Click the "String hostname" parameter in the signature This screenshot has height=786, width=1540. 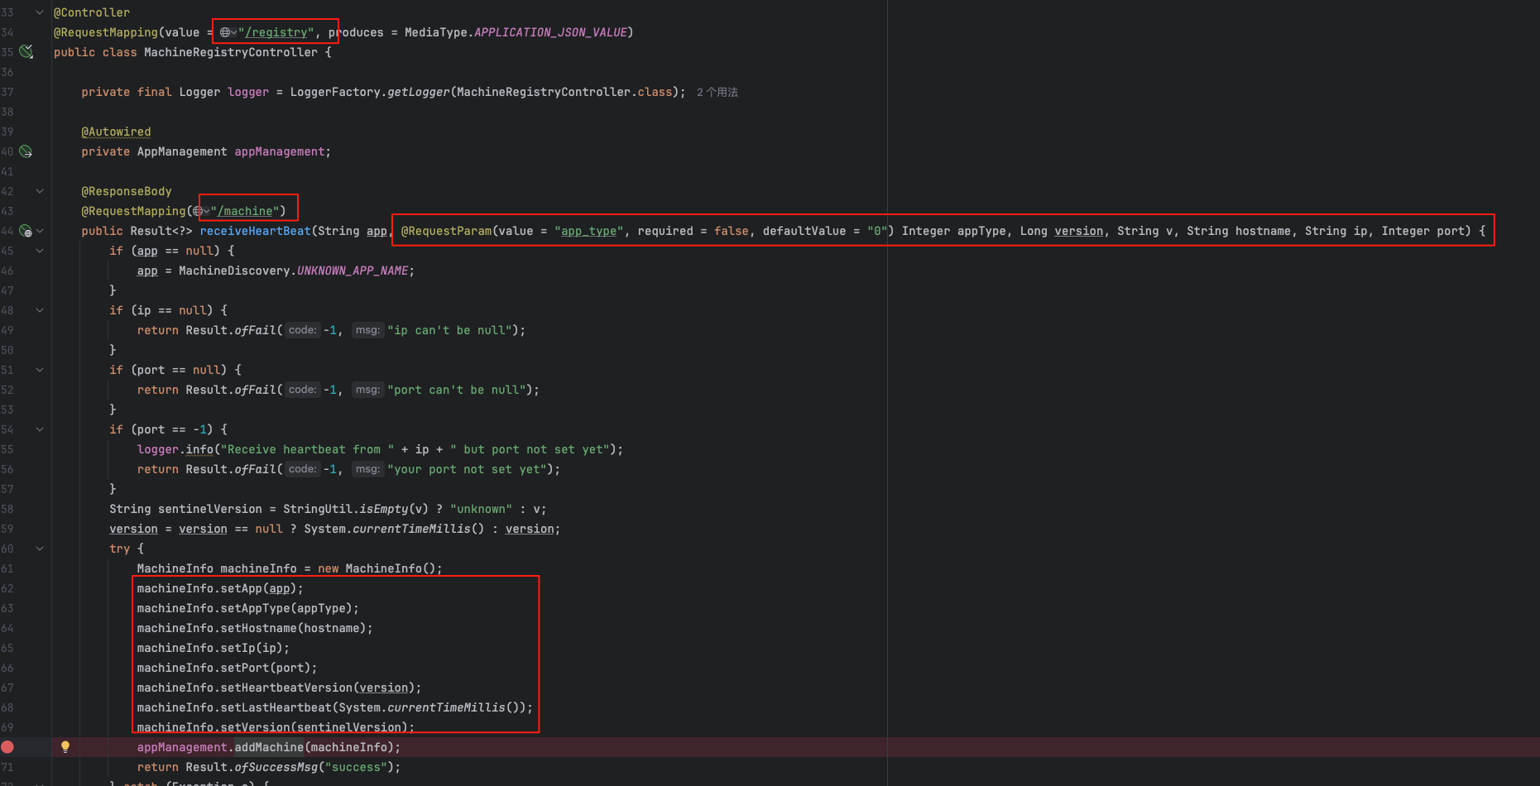pos(1239,231)
